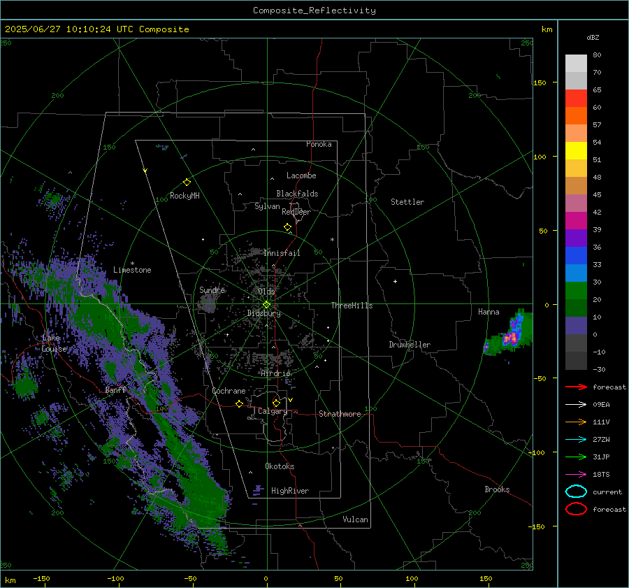Click the 39 dBZ magenta color swatch
This screenshot has height=588, width=629.
tap(576, 221)
